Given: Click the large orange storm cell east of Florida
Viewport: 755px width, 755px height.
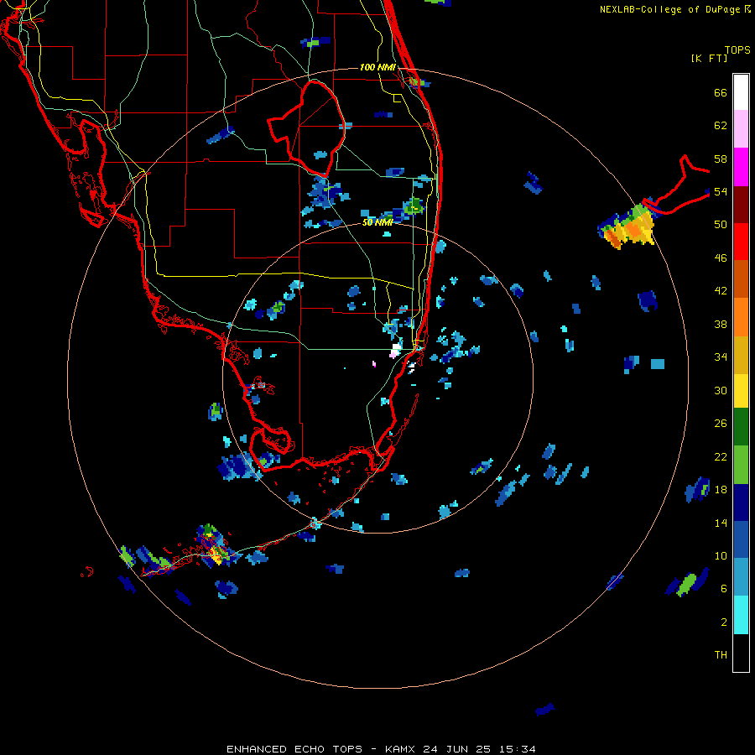Looking at the screenshot, I should click(x=628, y=227).
